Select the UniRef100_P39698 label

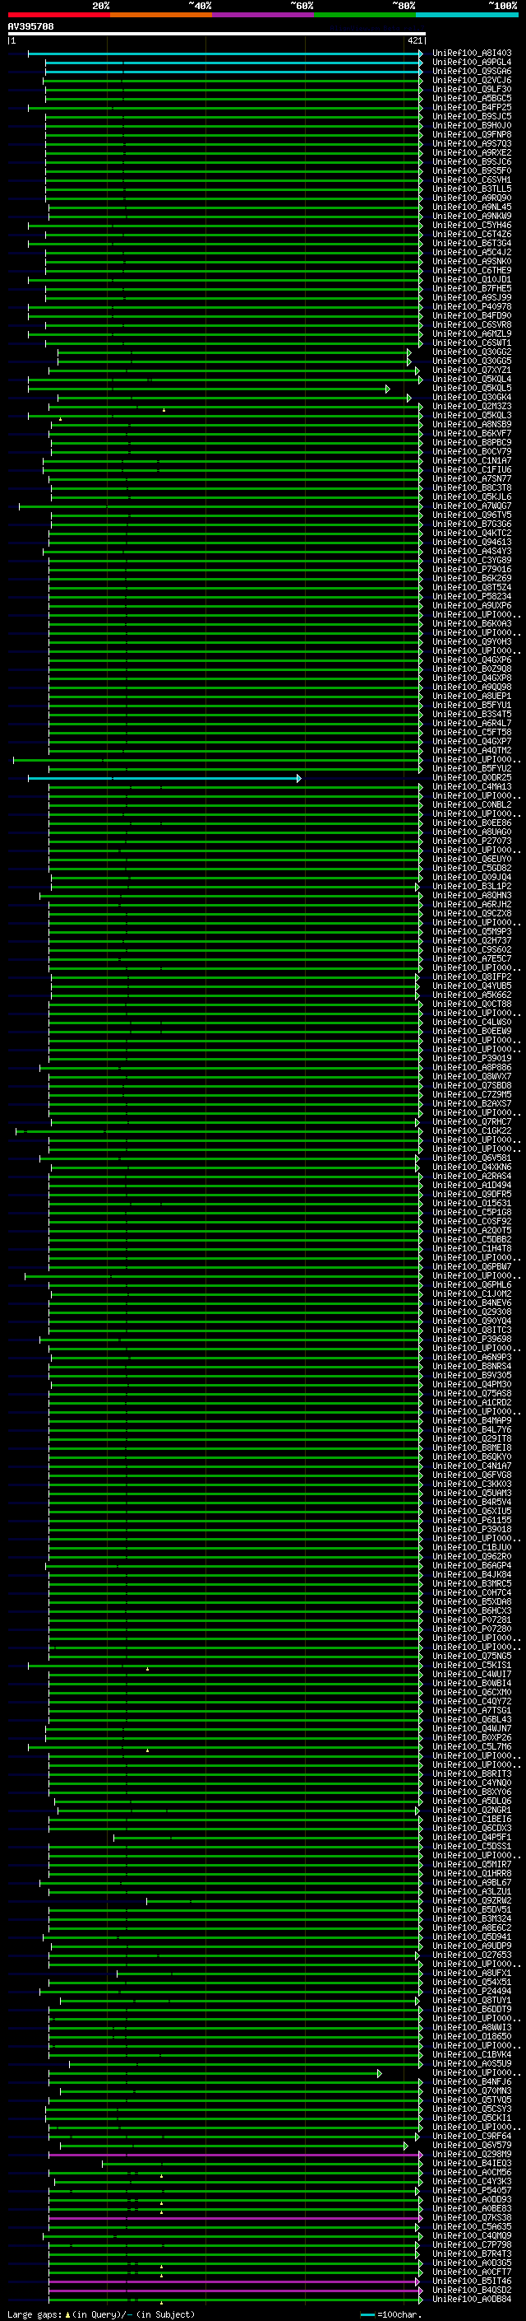(x=472, y=1339)
